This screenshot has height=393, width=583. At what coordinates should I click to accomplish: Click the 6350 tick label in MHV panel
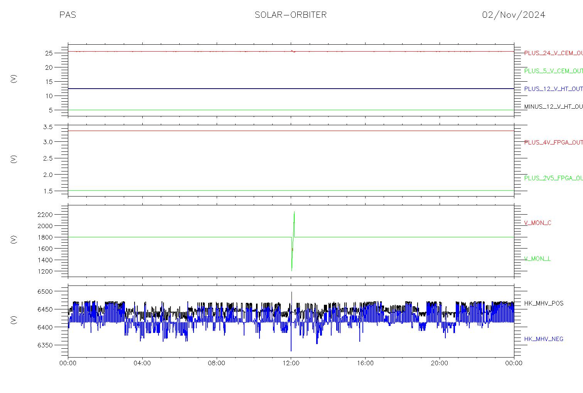(x=45, y=345)
